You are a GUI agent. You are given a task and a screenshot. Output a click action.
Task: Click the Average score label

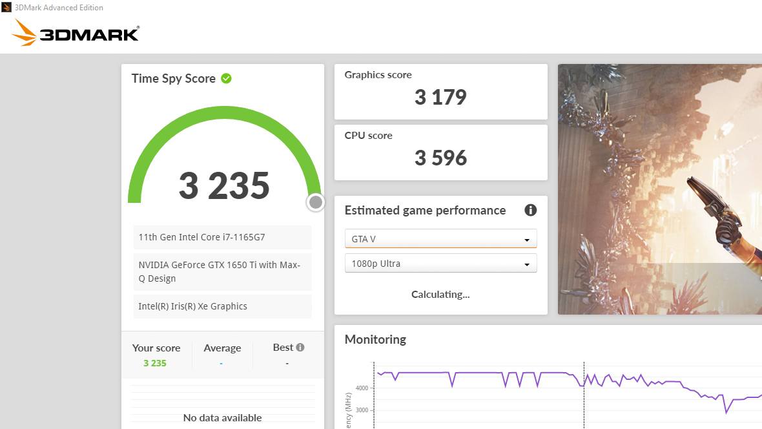point(222,348)
